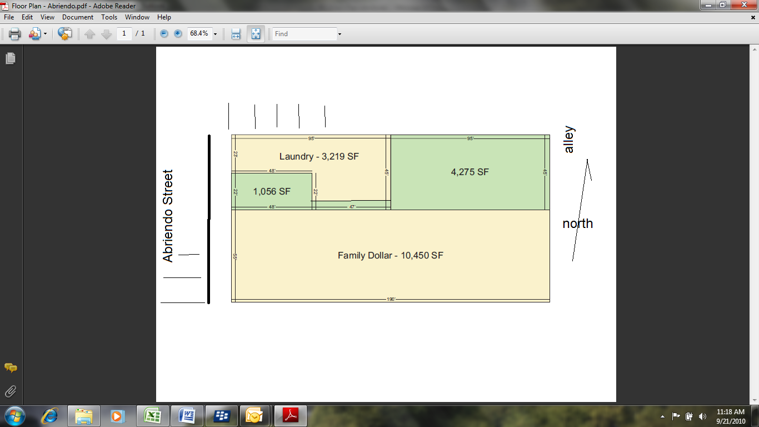Open BlackBerry Desktop taskbar icon
The height and width of the screenshot is (427, 759).
click(x=222, y=415)
